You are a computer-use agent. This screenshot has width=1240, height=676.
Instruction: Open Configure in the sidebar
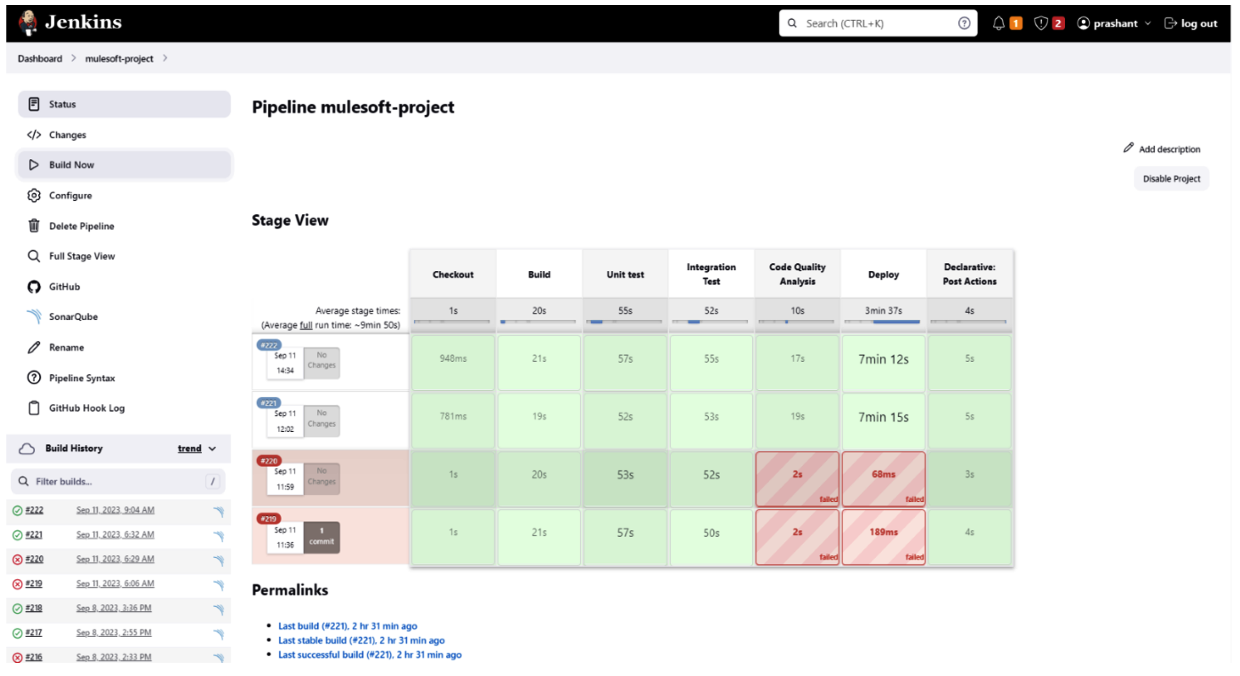(x=124, y=195)
